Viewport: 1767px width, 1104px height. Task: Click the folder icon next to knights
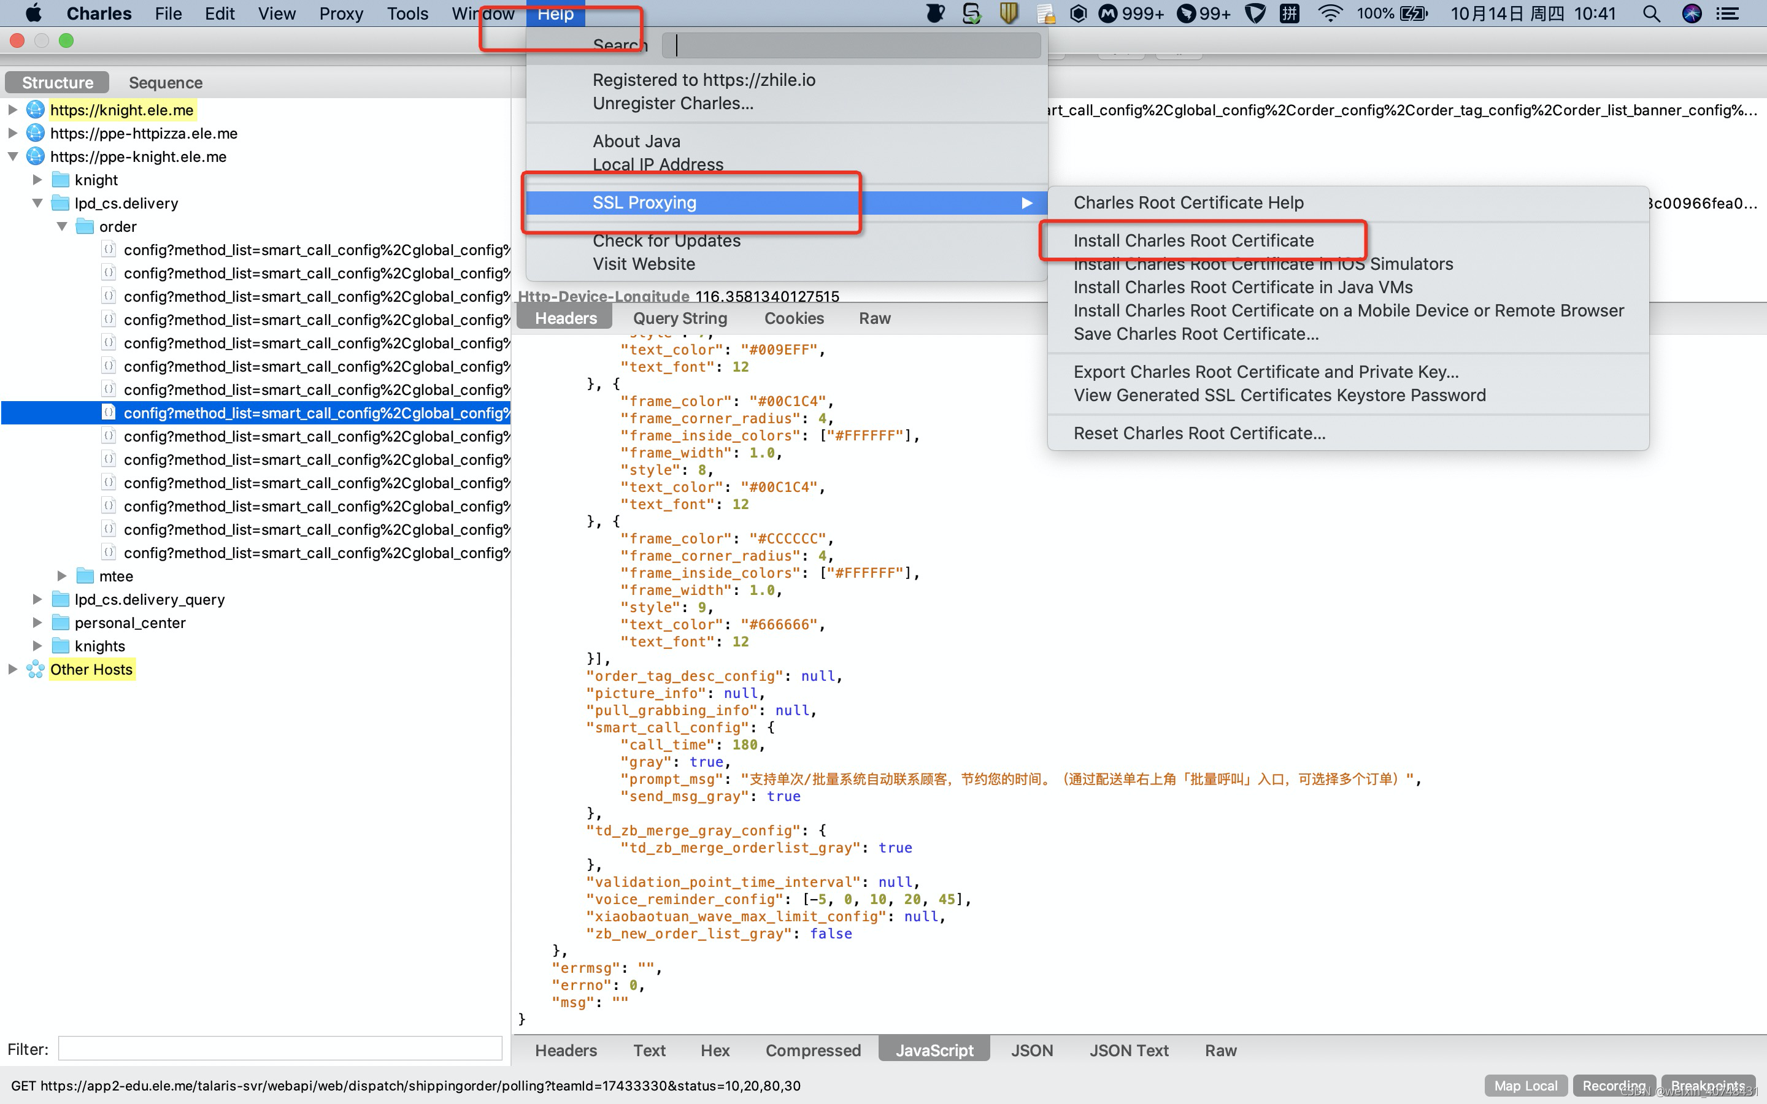pyautogui.click(x=61, y=645)
